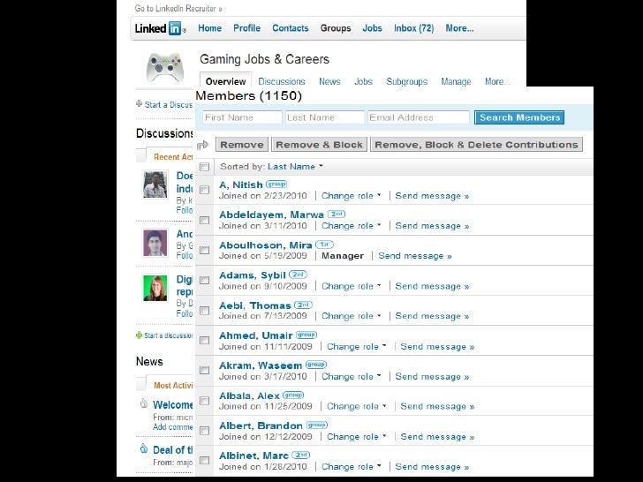Open the Jobs item in top navigation
The image size is (643, 482).
tap(372, 28)
